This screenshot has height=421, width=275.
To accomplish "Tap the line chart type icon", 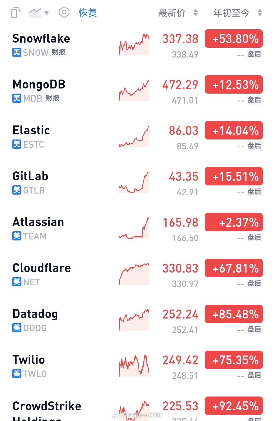I will point(35,13).
